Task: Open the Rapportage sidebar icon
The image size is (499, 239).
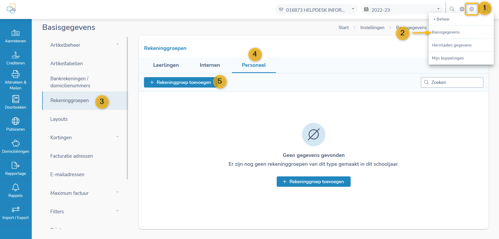Action: click(x=16, y=165)
